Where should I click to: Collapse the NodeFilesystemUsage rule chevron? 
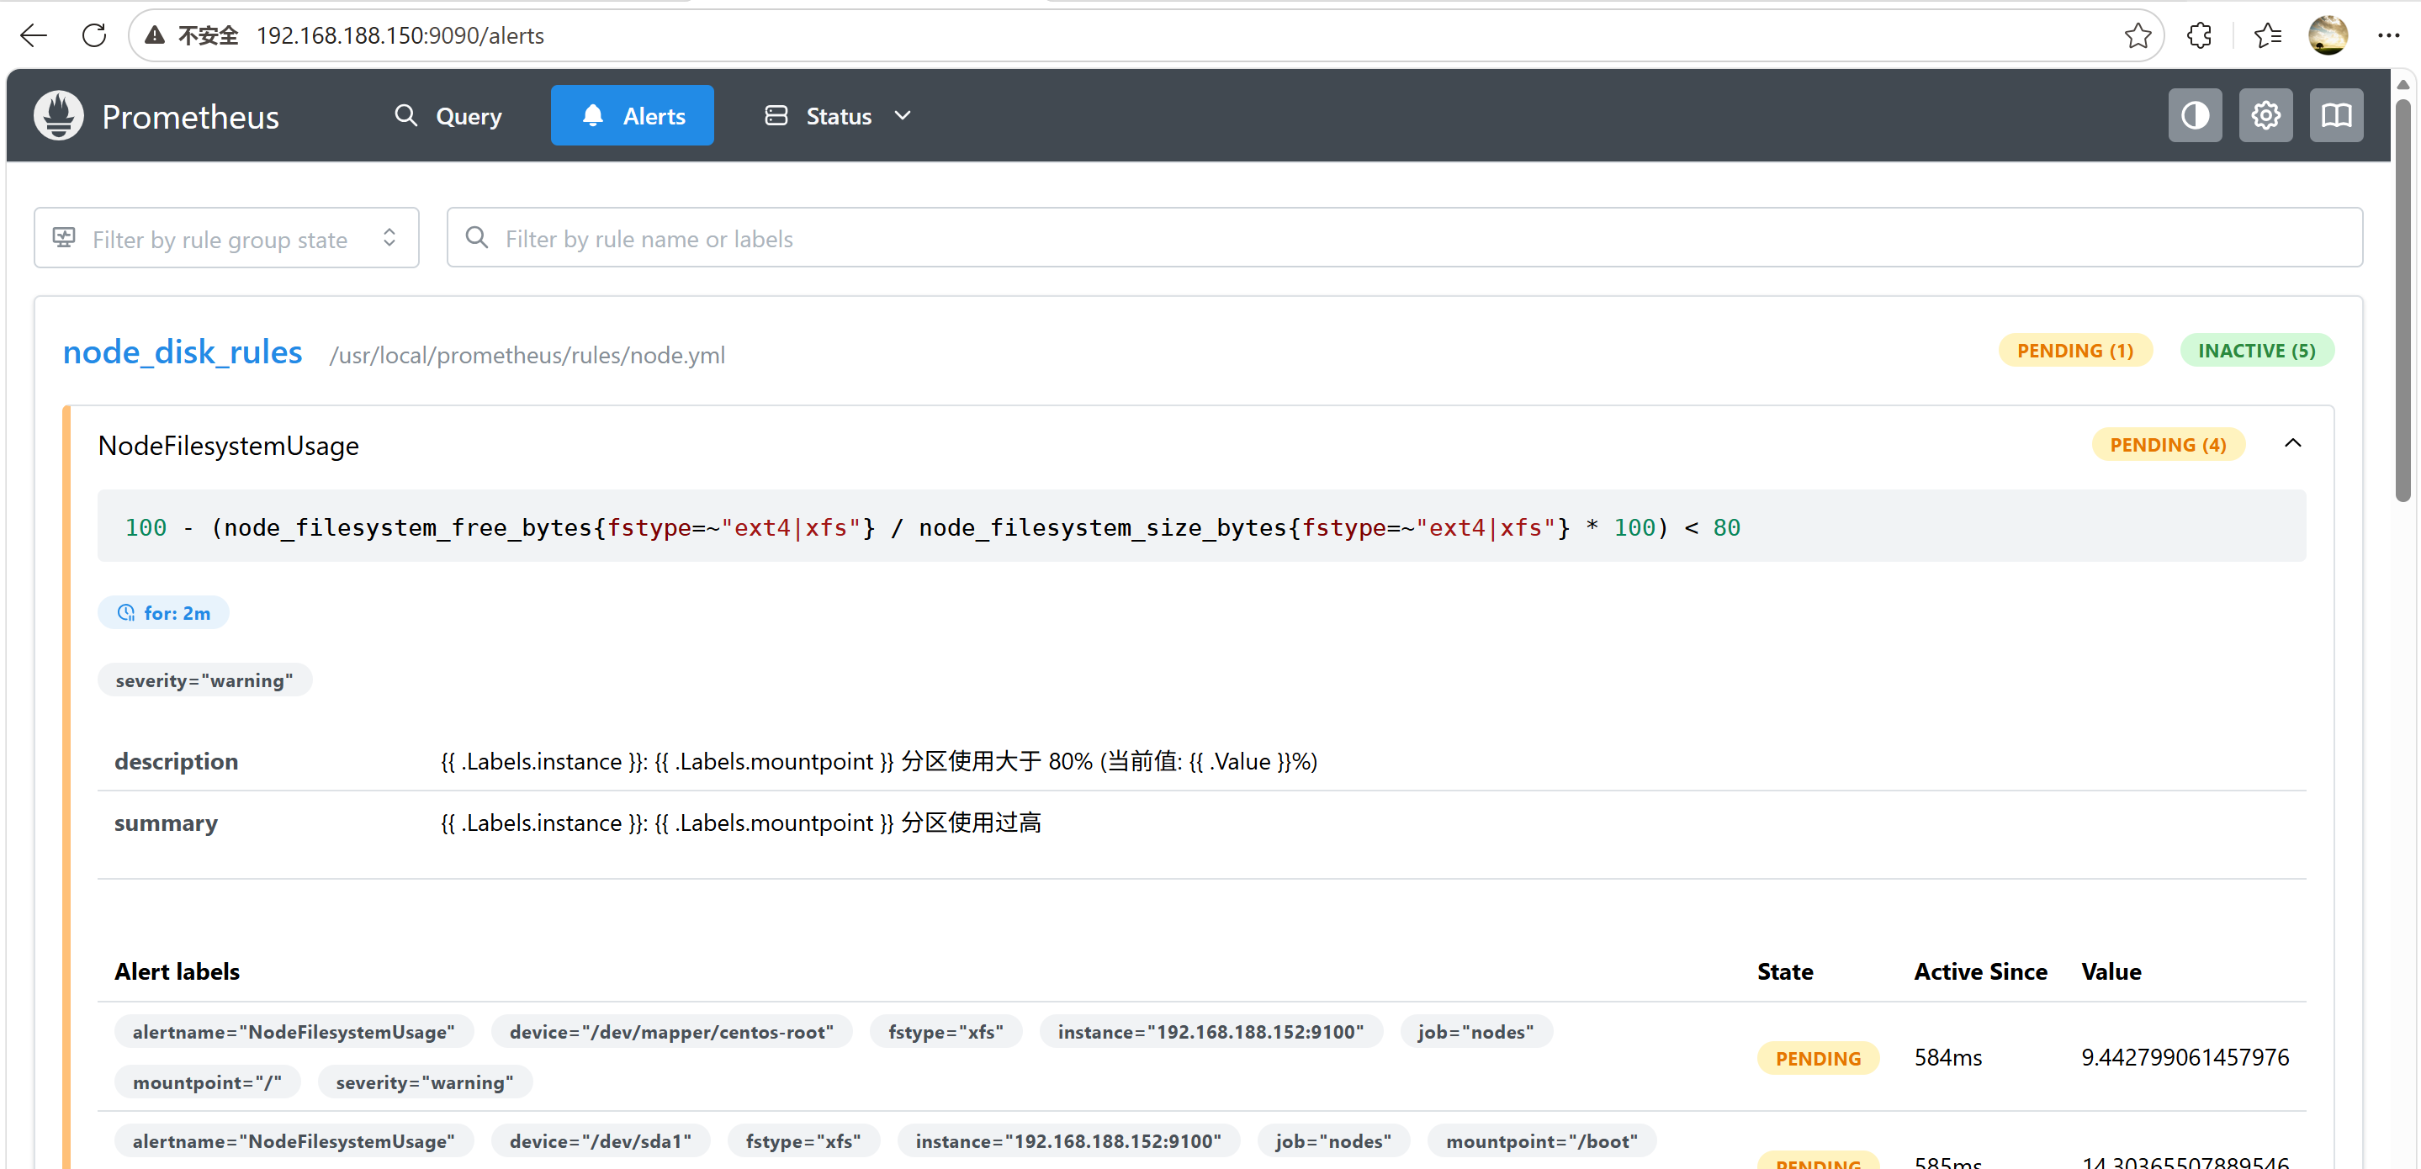pyautogui.click(x=2292, y=443)
